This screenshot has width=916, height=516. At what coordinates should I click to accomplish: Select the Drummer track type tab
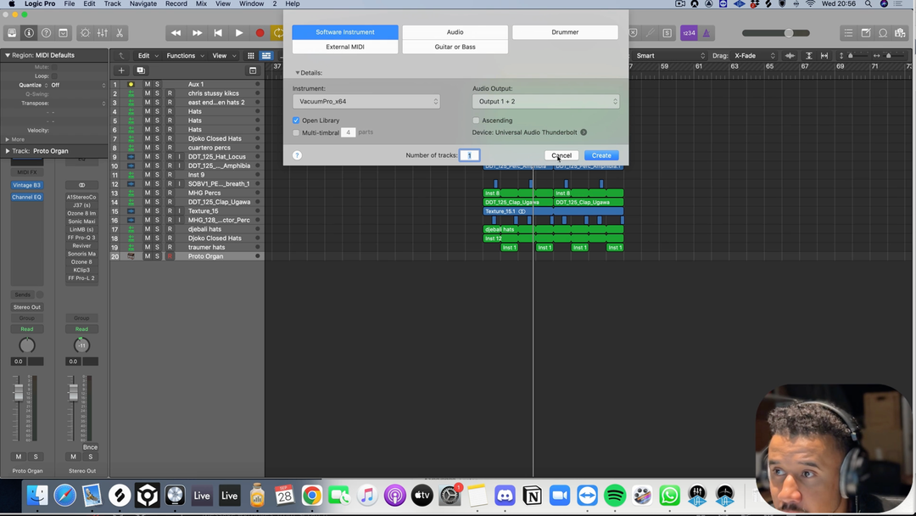(x=565, y=32)
